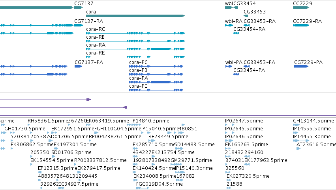The height and width of the screenshot is (190, 336).
Task: Select the cora gene bar
Action: click(x=135, y=16)
